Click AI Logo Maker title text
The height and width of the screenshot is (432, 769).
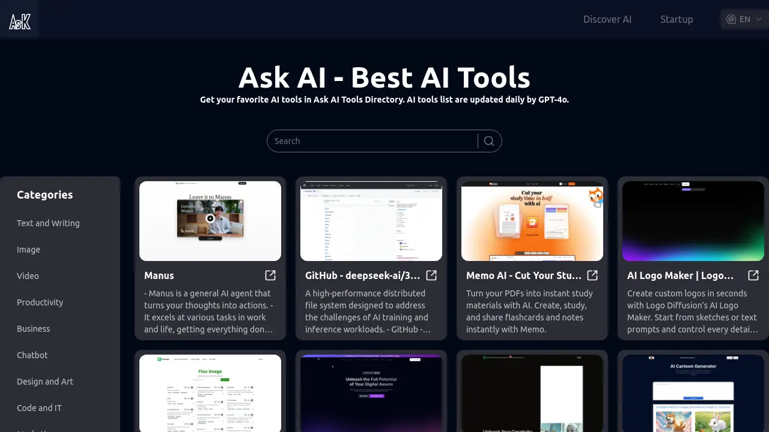point(680,275)
